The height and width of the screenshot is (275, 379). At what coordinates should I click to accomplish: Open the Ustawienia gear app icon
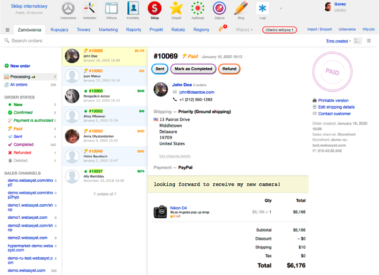69,9
